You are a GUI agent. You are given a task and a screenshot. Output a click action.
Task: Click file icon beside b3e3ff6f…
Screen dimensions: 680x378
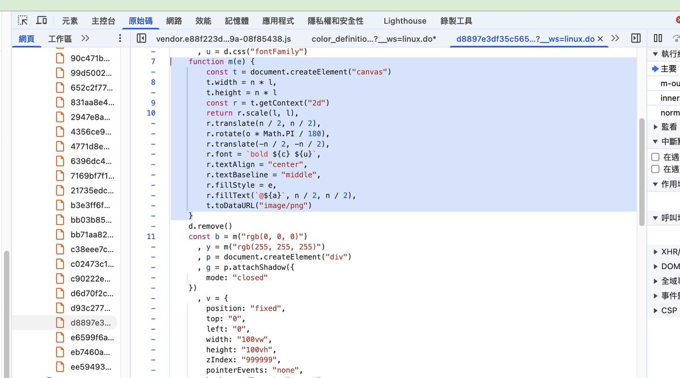[x=60, y=205]
